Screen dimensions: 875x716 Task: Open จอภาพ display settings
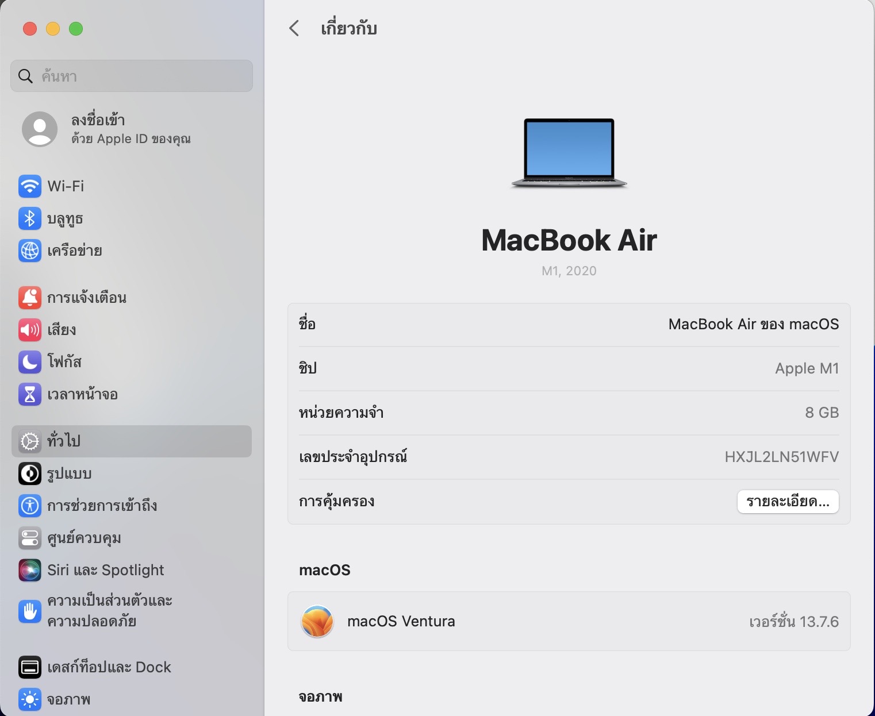[x=30, y=699]
